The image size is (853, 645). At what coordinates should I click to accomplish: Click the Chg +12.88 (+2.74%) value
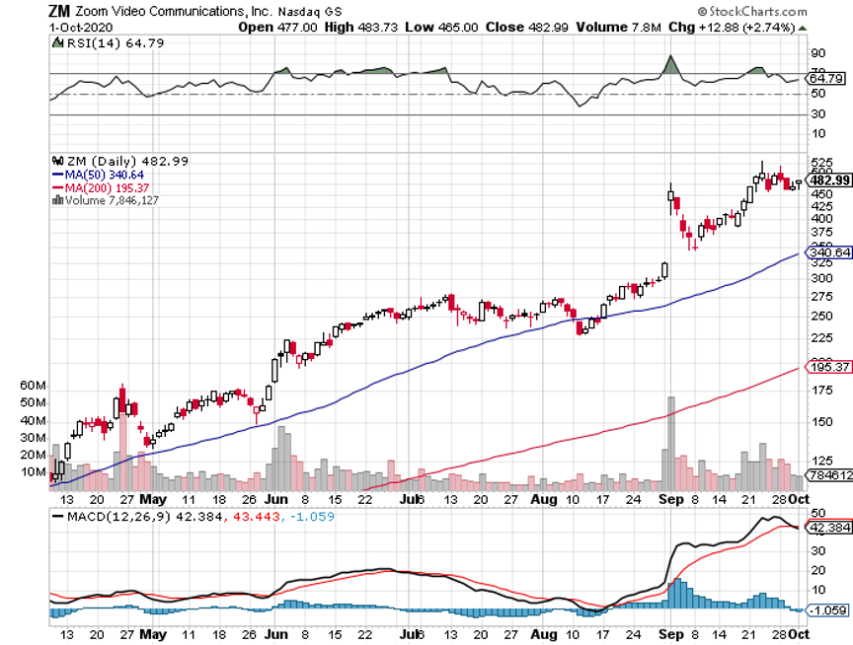pyautogui.click(x=733, y=28)
